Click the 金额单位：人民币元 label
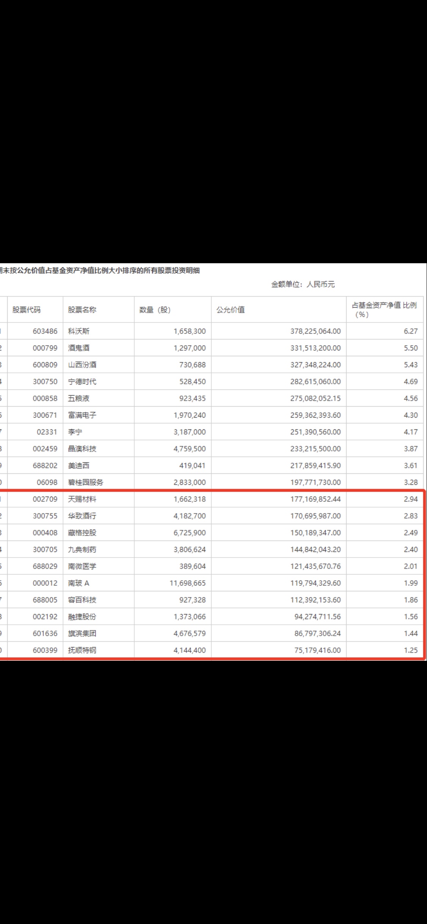 303,284
